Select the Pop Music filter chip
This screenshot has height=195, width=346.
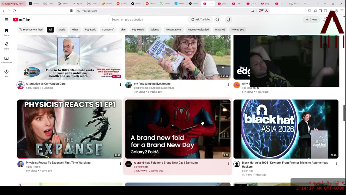(138, 30)
